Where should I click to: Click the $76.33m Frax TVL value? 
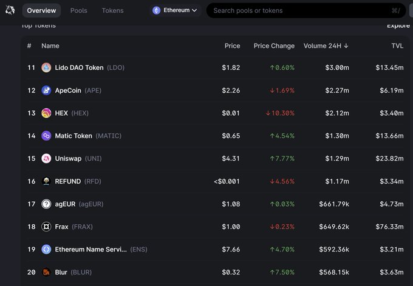pyautogui.click(x=389, y=227)
